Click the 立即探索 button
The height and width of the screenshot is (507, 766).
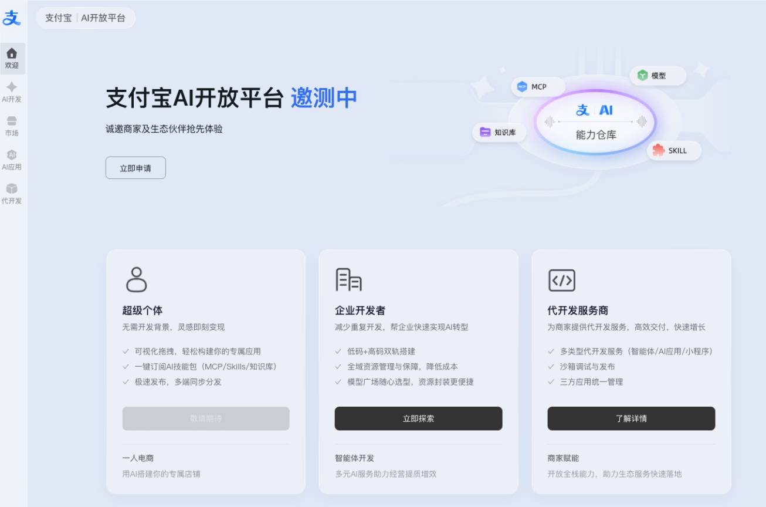(x=418, y=418)
